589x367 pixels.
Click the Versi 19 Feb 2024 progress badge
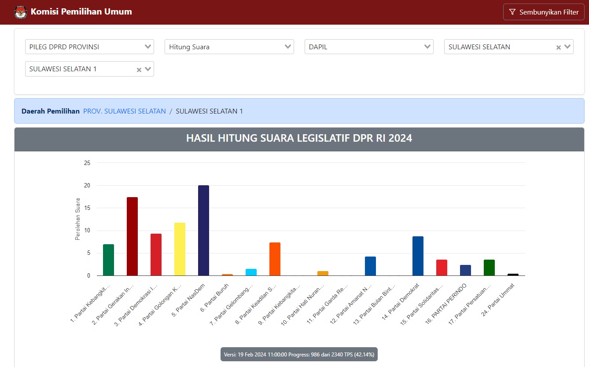coord(299,354)
